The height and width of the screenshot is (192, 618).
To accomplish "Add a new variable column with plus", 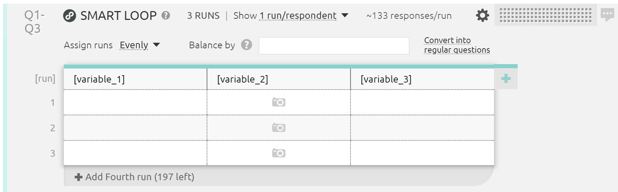I will point(506,78).
